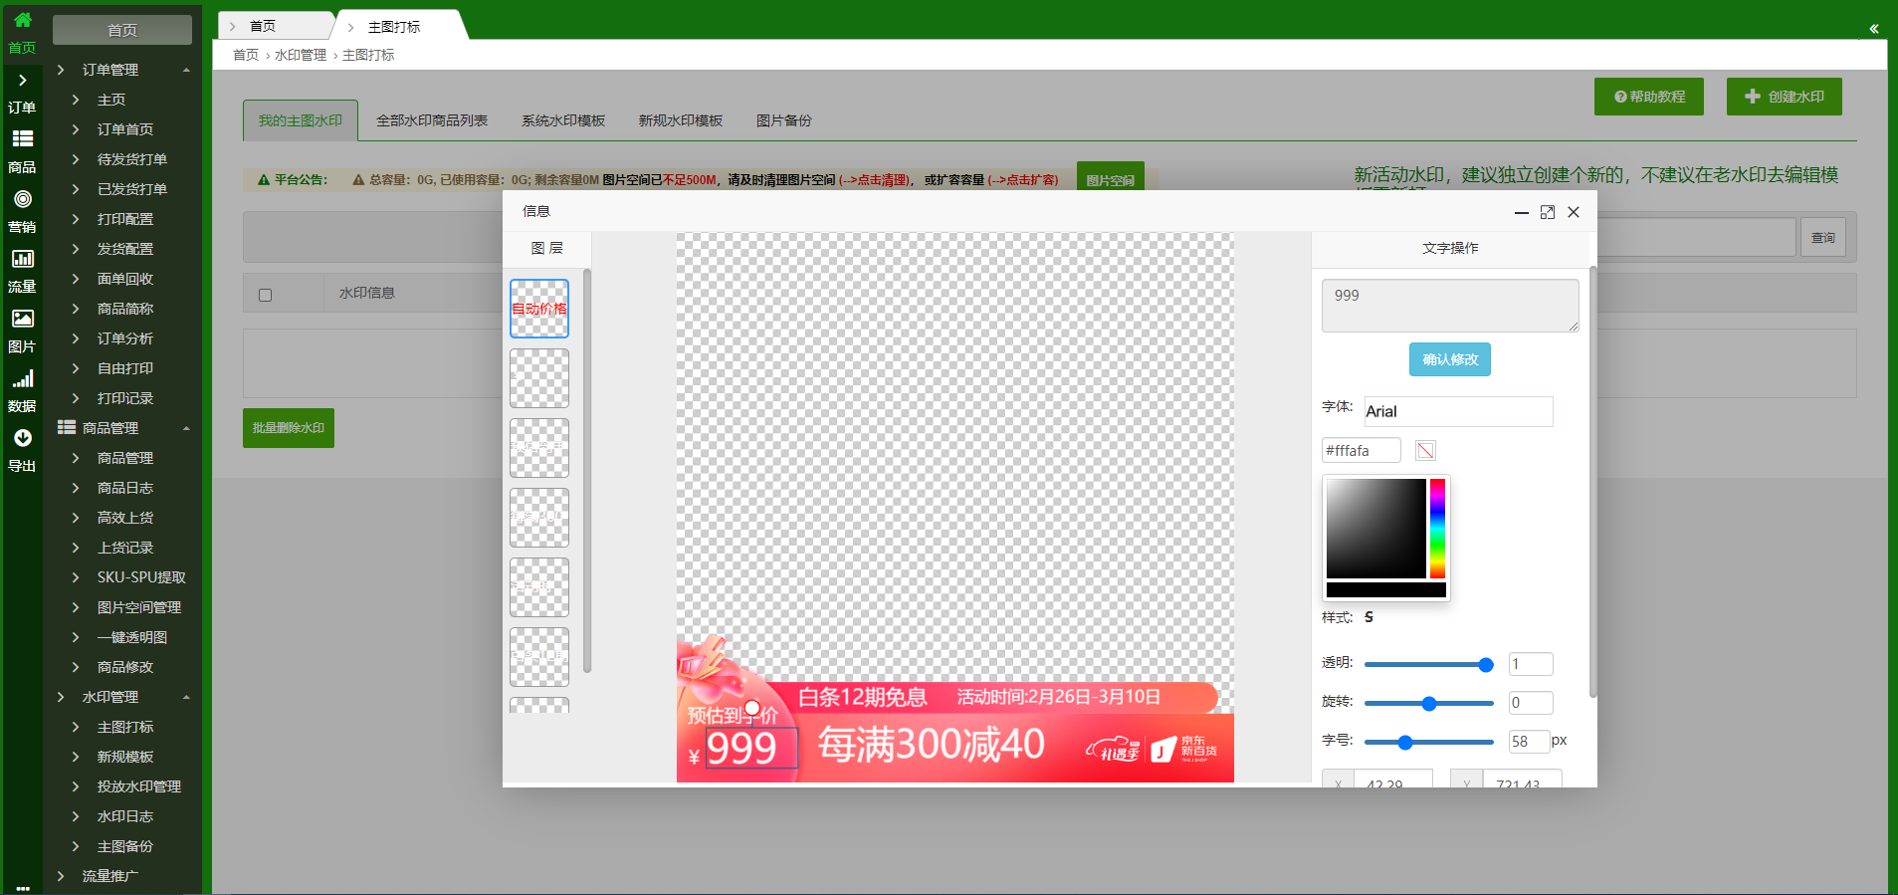Click the 创建水印 button
This screenshot has height=895, width=1898.
pyautogui.click(x=1784, y=97)
